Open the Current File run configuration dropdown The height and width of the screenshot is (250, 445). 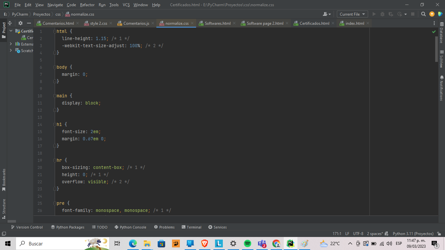tap(352, 14)
